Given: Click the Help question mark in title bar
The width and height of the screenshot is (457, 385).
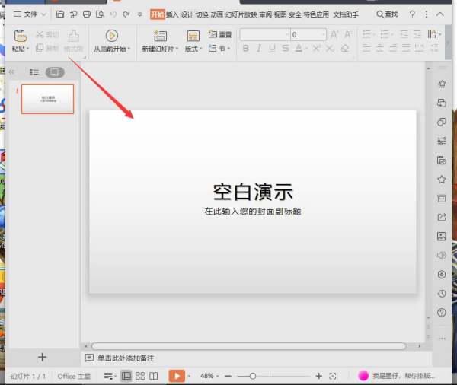Looking at the screenshot, I should coord(412,14).
